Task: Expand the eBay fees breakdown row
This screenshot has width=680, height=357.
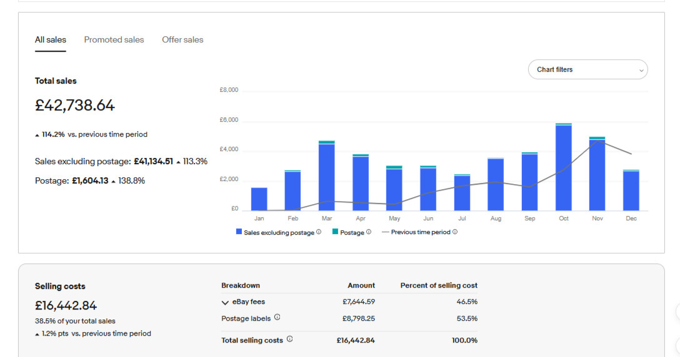Action: pos(225,303)
